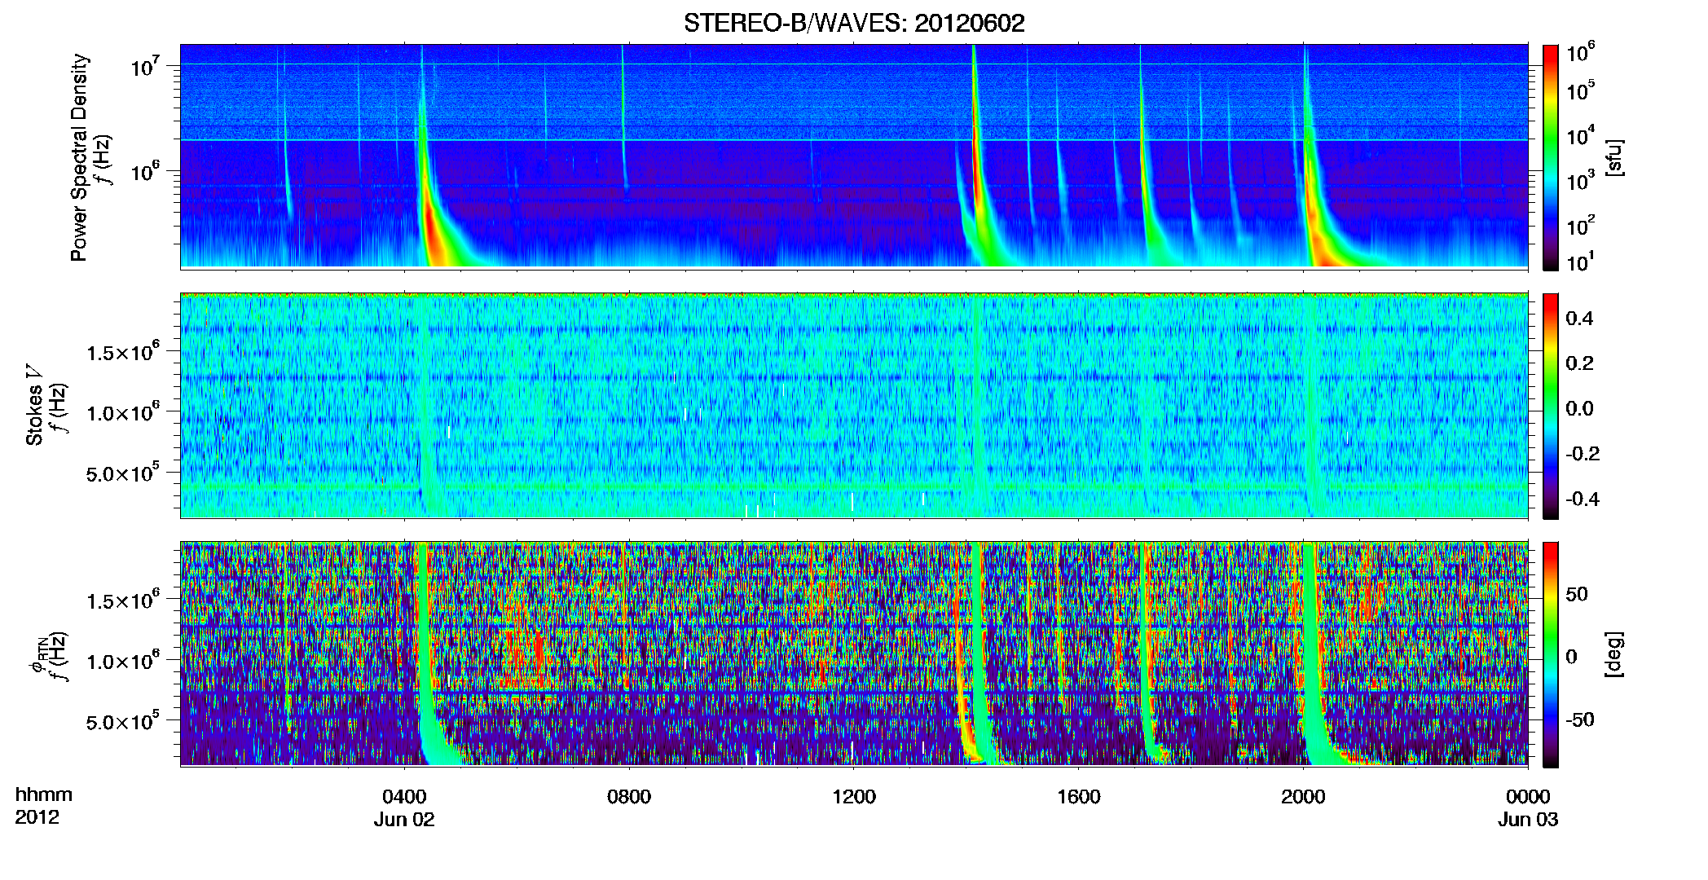The image size is (1708, 880).
Task: Click the 1.5×10^6 frequency tick of the Stokes V panel
Action: point(122,352)
